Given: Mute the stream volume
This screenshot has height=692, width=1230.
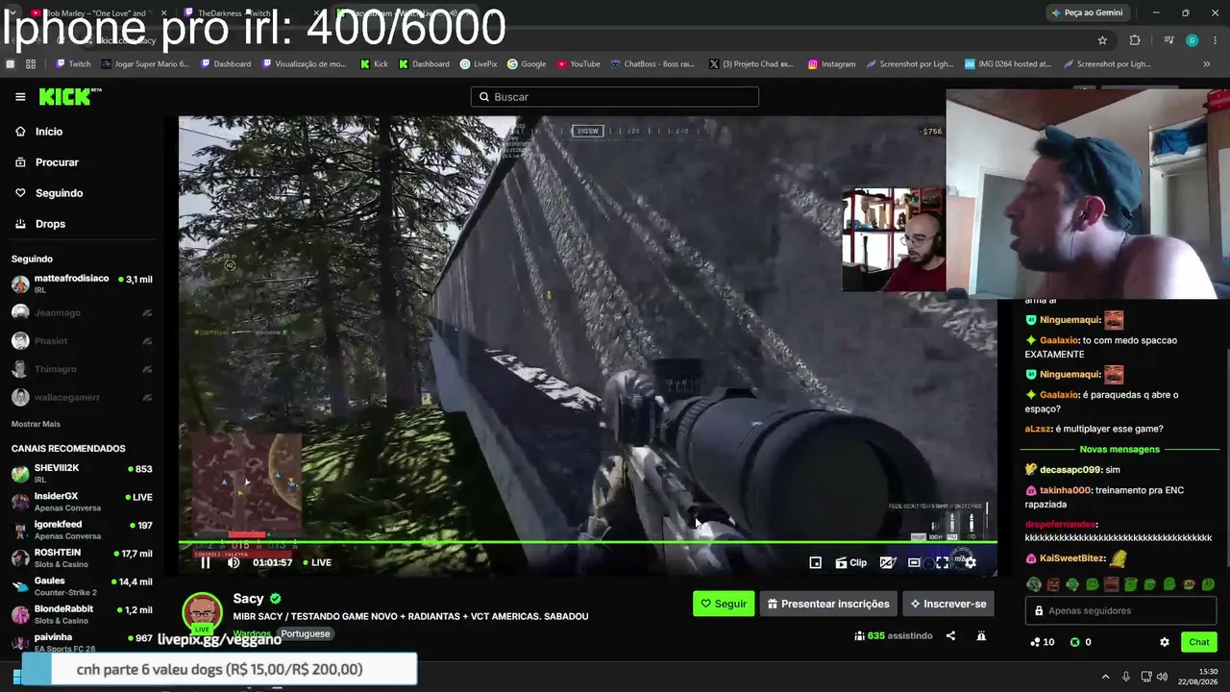Looking at the screenshot, I should coord(234,563).
